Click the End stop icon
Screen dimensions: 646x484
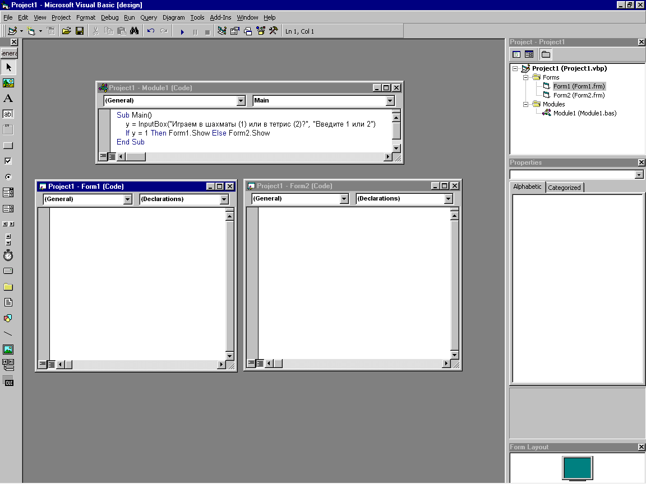pyautogui.click(x=207, y=32)
